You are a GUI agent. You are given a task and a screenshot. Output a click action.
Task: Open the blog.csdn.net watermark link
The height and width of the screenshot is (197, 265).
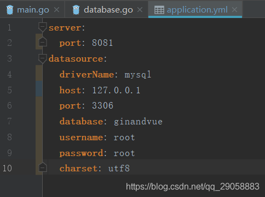tap(193, 187)
